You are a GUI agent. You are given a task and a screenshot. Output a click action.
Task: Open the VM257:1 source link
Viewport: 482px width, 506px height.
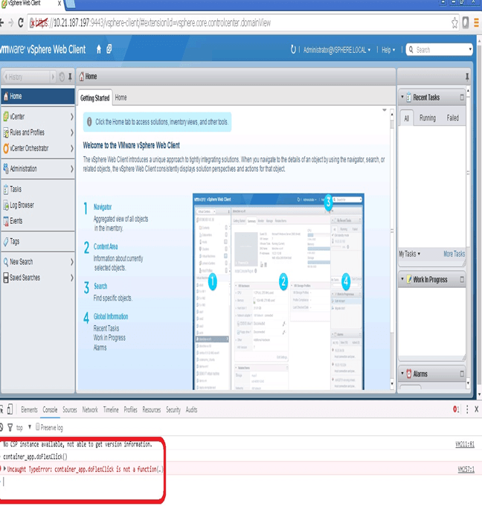pos(466,470)
